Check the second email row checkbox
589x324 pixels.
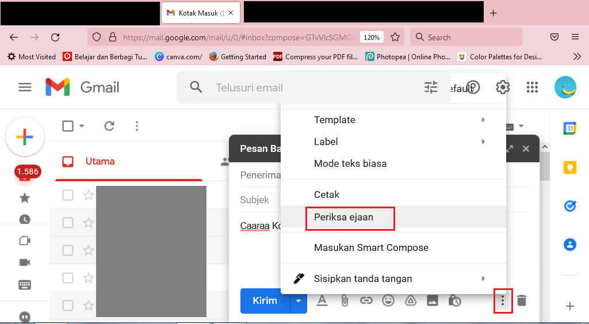(68, 223)
